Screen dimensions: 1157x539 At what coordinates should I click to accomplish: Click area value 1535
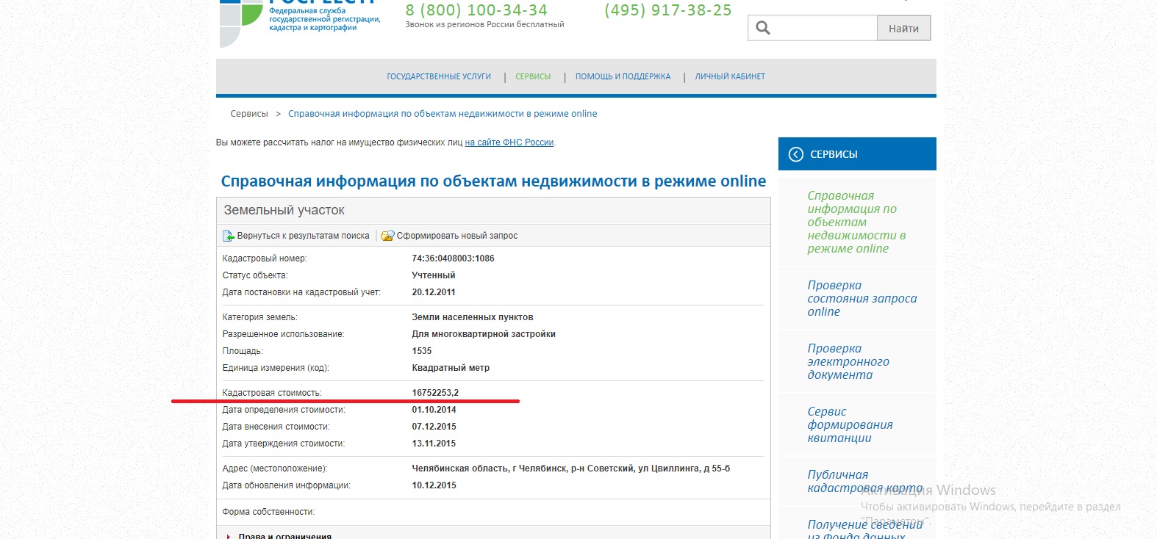pos(422,351)
